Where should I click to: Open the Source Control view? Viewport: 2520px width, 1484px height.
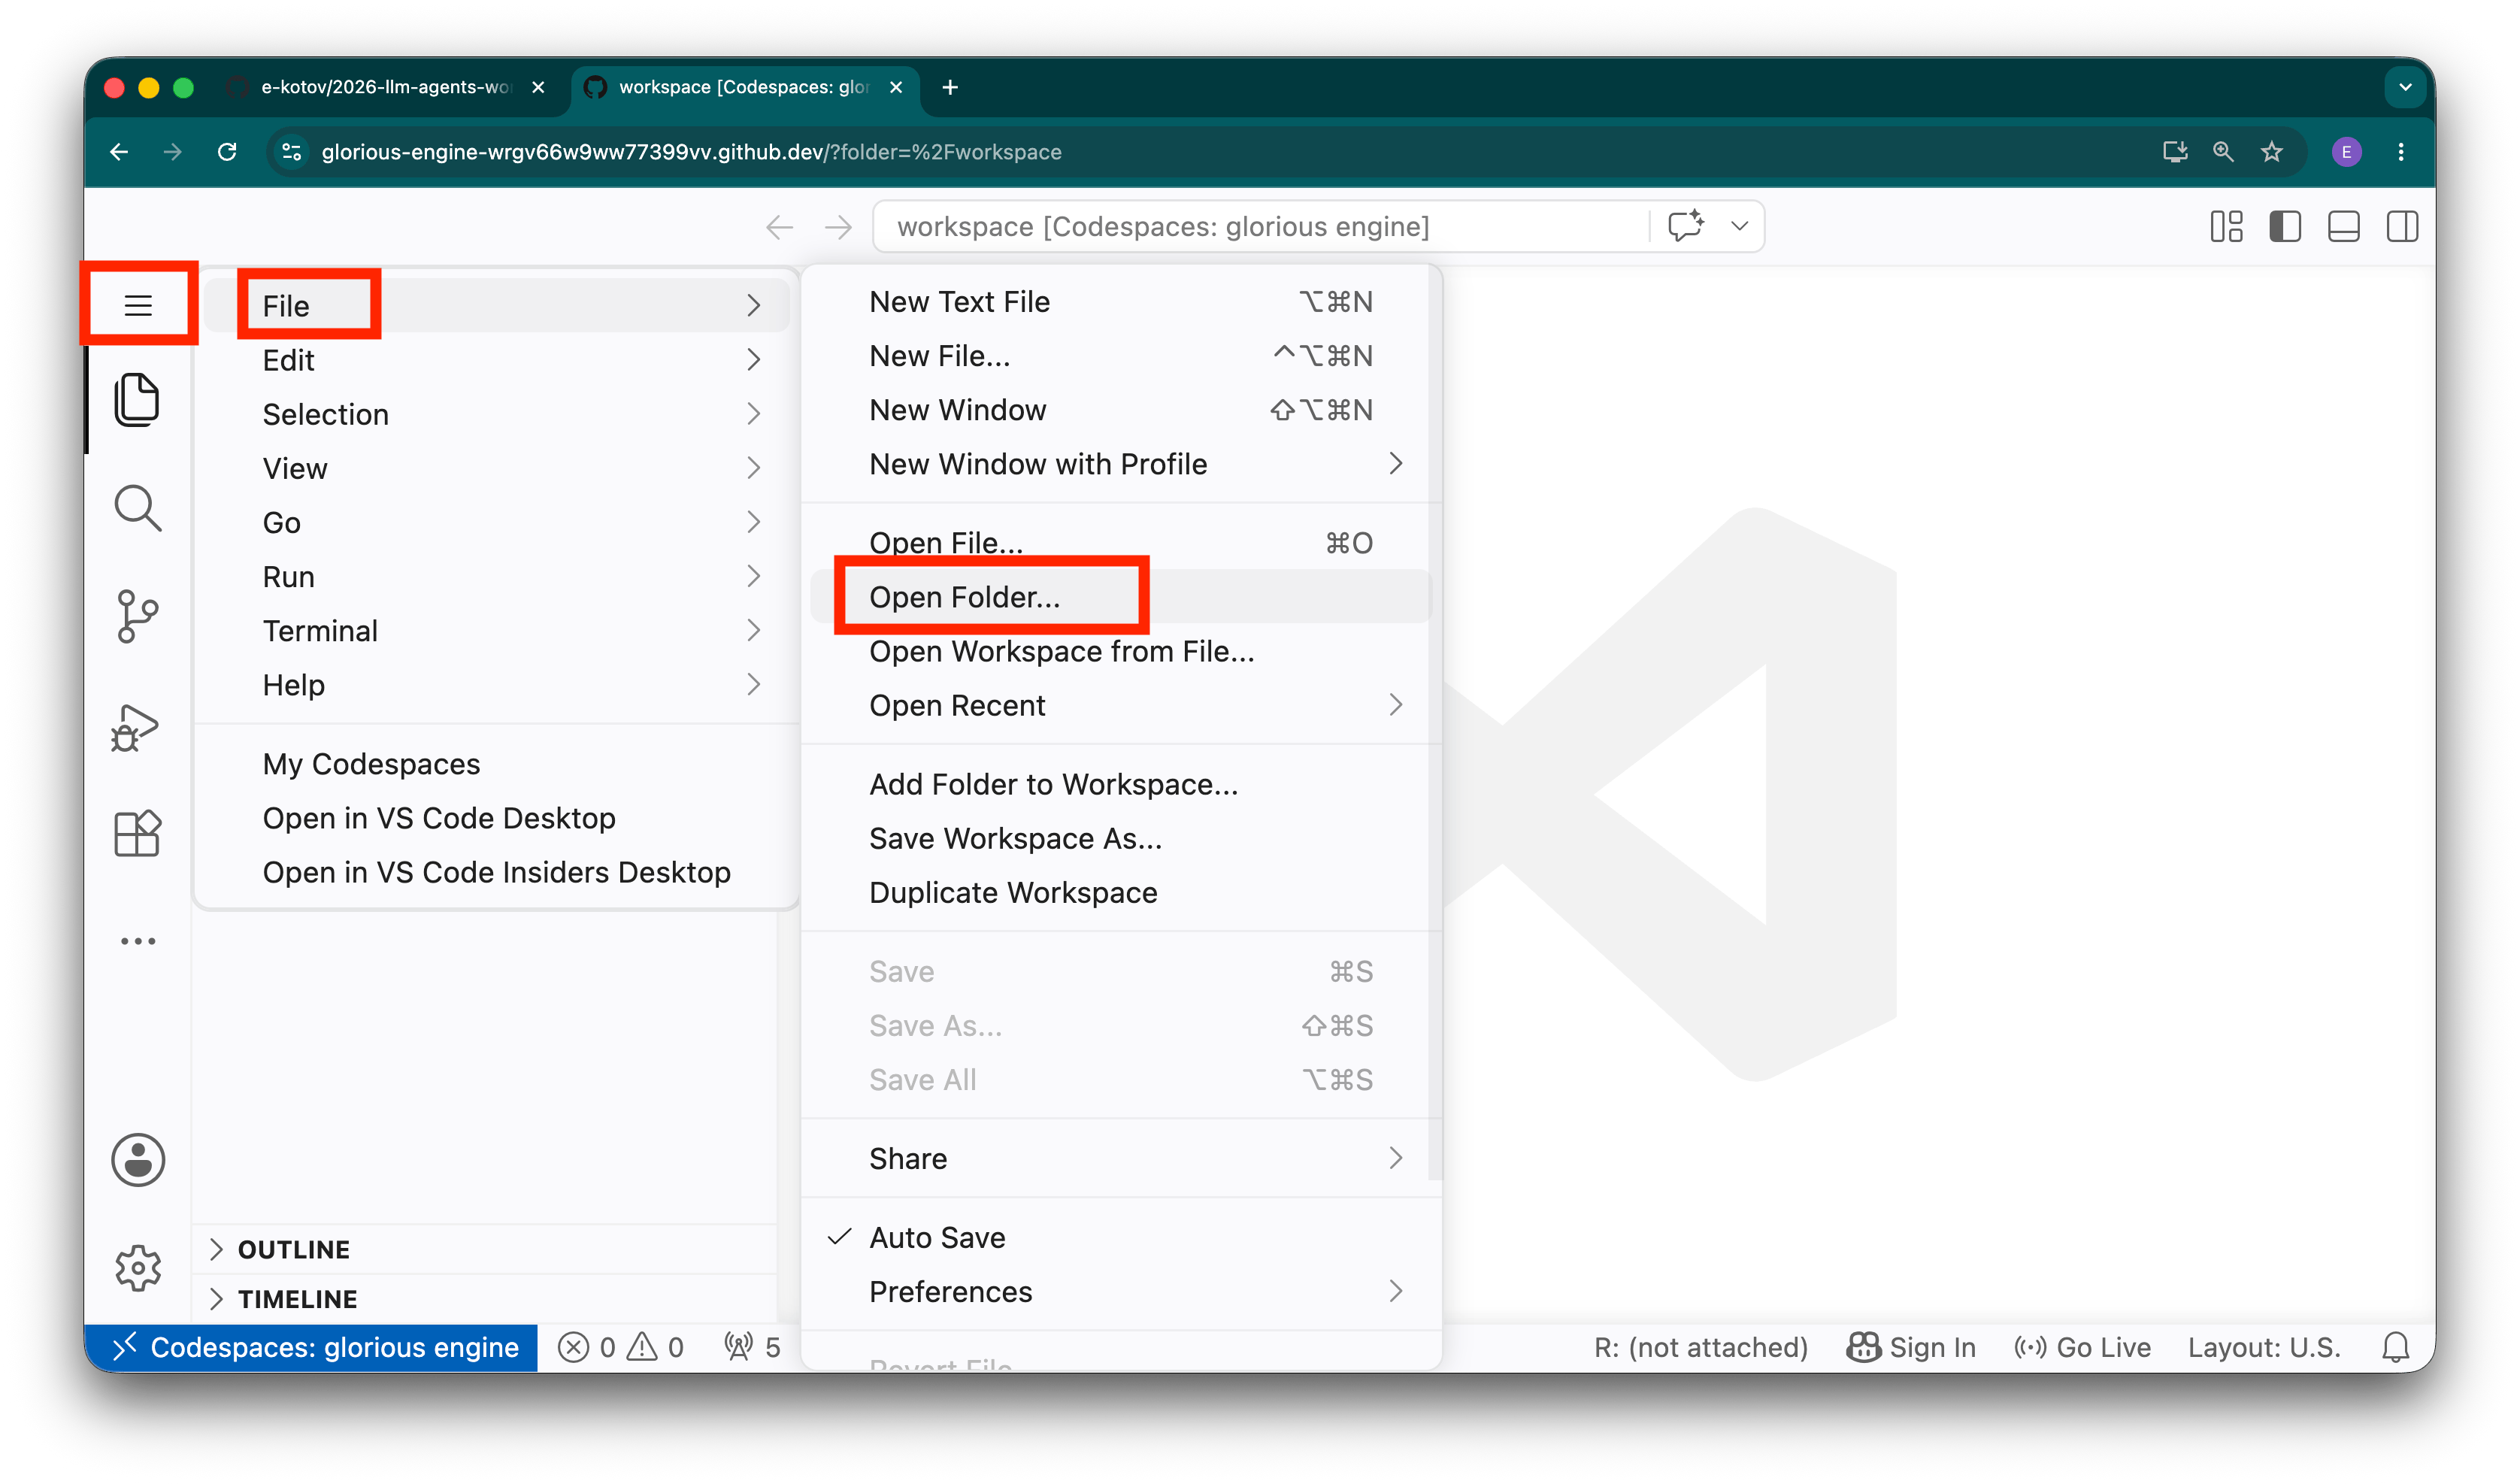pos(138,616)
